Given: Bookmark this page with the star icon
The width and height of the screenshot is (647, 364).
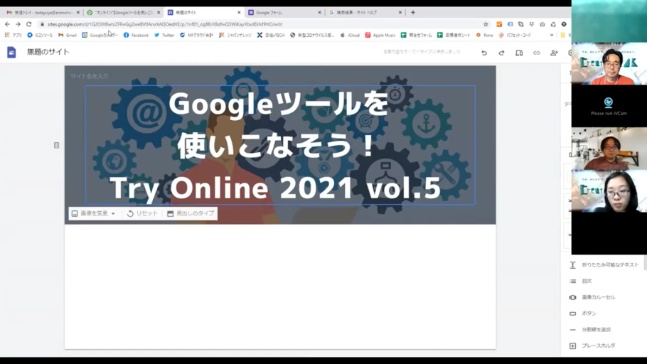Looking at the screenshot, I should [486, 24].
